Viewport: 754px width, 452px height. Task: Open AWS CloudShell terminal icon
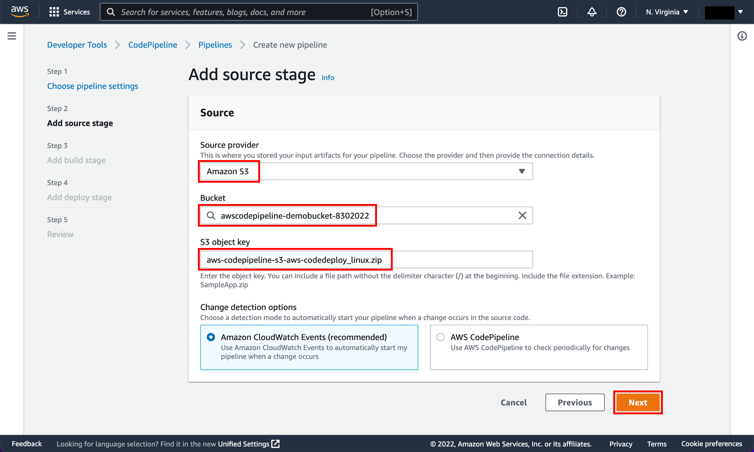point(562,12)
